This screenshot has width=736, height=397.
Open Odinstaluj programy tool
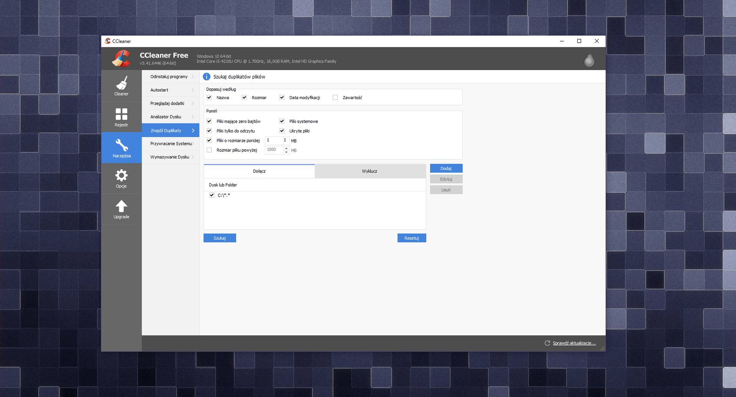(171, 76)
